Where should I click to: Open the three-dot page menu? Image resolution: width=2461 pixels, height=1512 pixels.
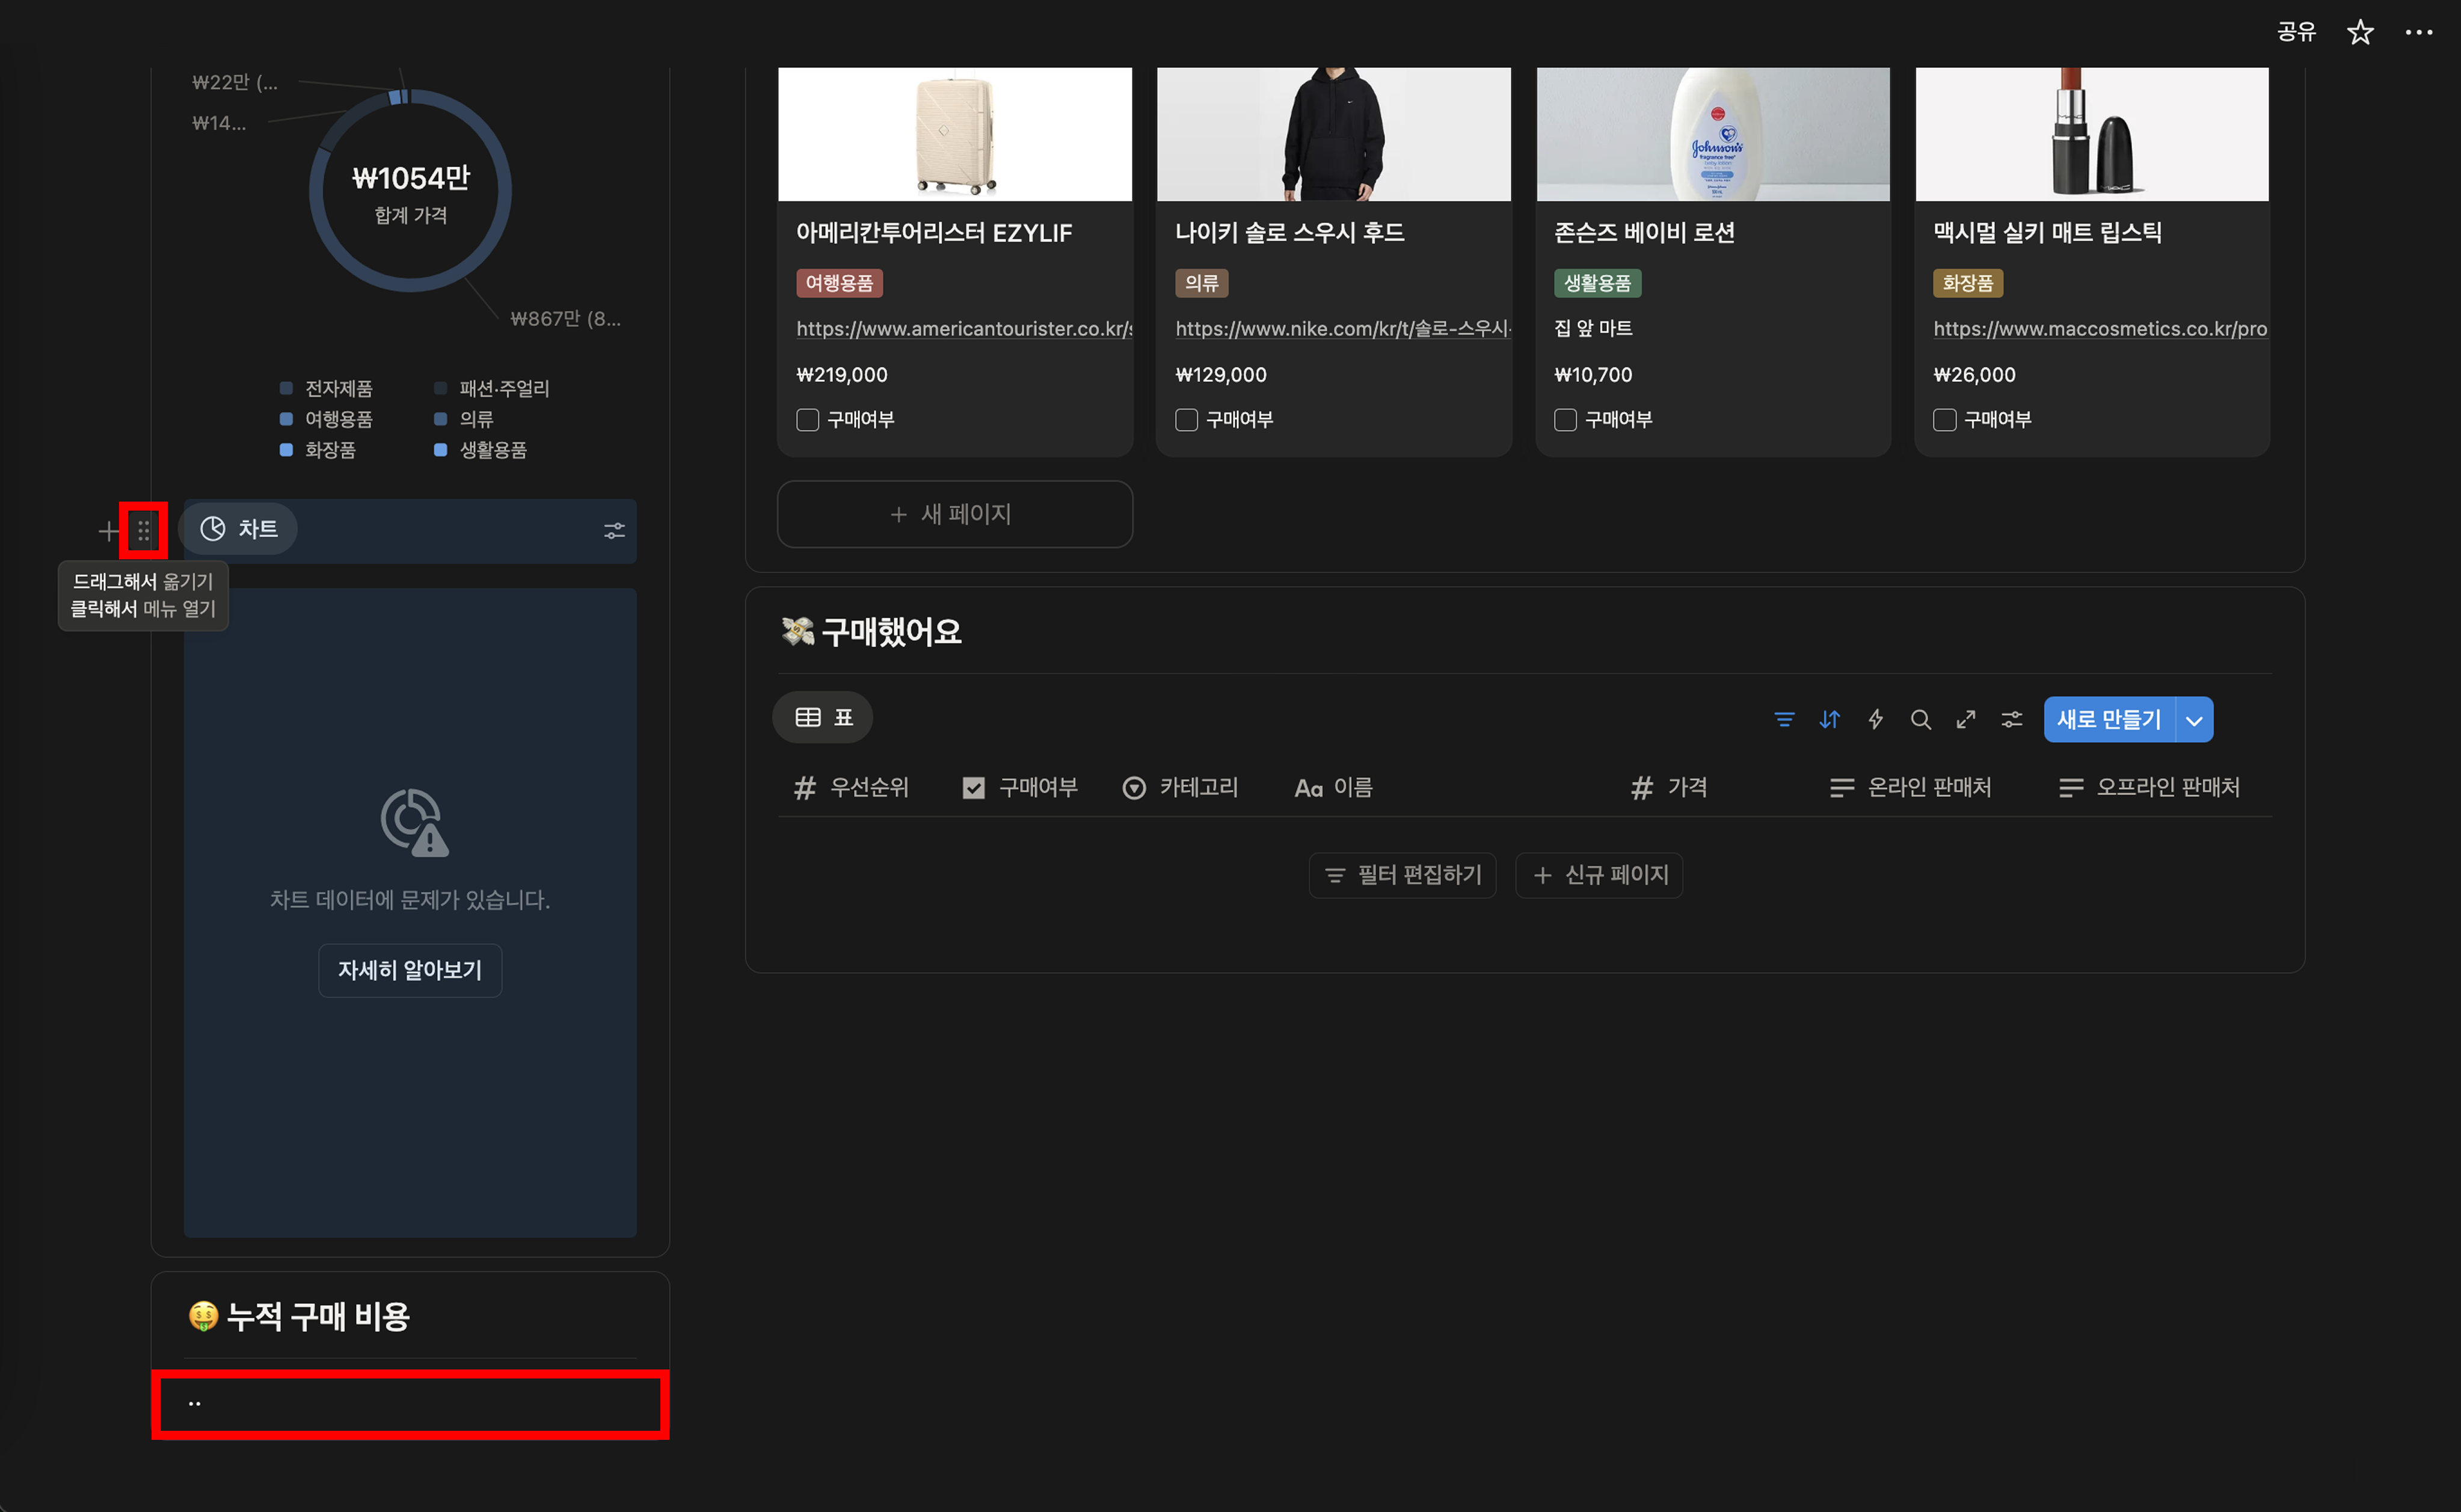pyautogui.click(x=2418, y=32)
